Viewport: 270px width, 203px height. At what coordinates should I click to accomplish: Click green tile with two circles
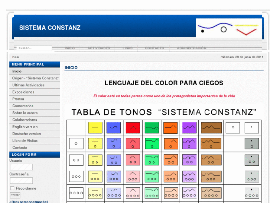tap(152, 160)
